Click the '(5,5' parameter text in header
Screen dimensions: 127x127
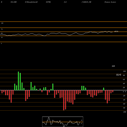65,2
